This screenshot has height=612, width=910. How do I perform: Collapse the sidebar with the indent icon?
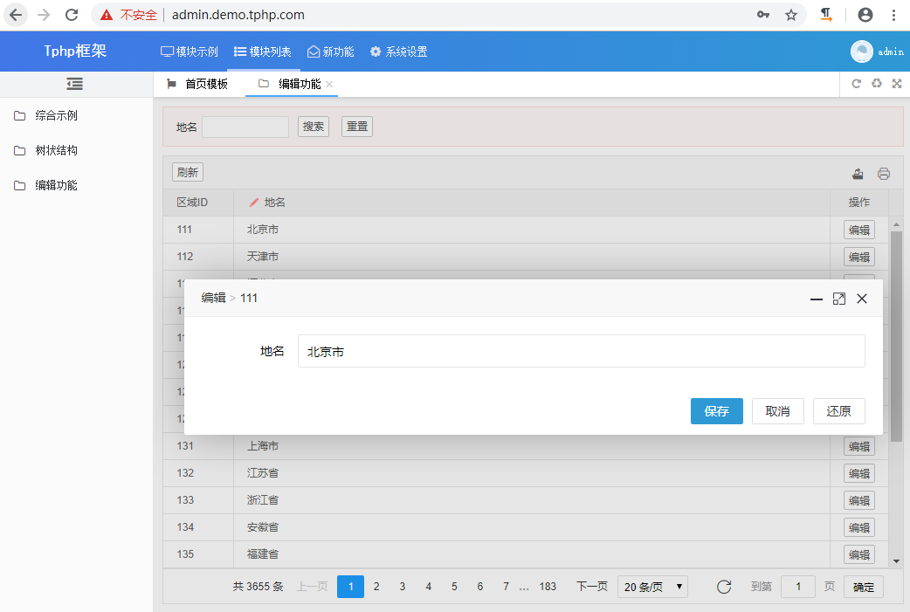click(75, 84)
